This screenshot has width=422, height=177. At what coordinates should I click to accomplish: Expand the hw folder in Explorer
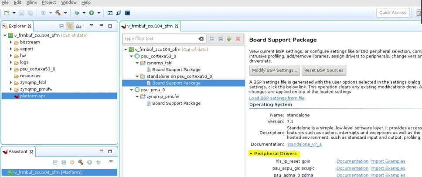(x=11, y=56)
